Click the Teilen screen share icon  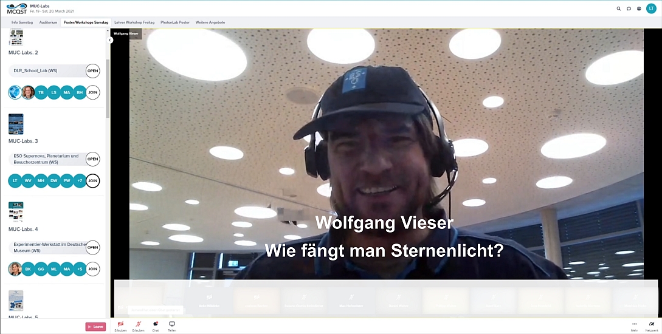pyautogui.click(x=172, y=324)
